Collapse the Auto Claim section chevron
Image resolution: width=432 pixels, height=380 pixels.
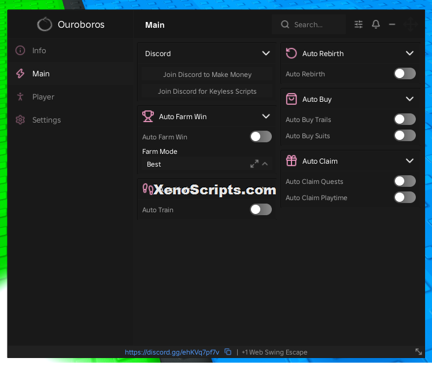pos(409,161)
